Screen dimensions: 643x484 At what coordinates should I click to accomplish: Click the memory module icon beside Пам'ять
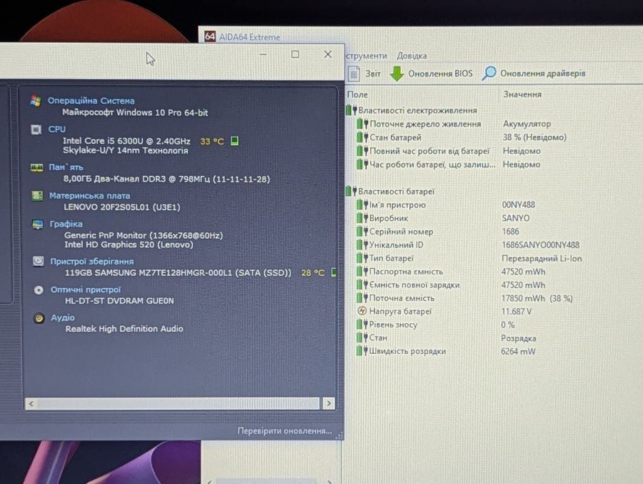click(37, 167)
